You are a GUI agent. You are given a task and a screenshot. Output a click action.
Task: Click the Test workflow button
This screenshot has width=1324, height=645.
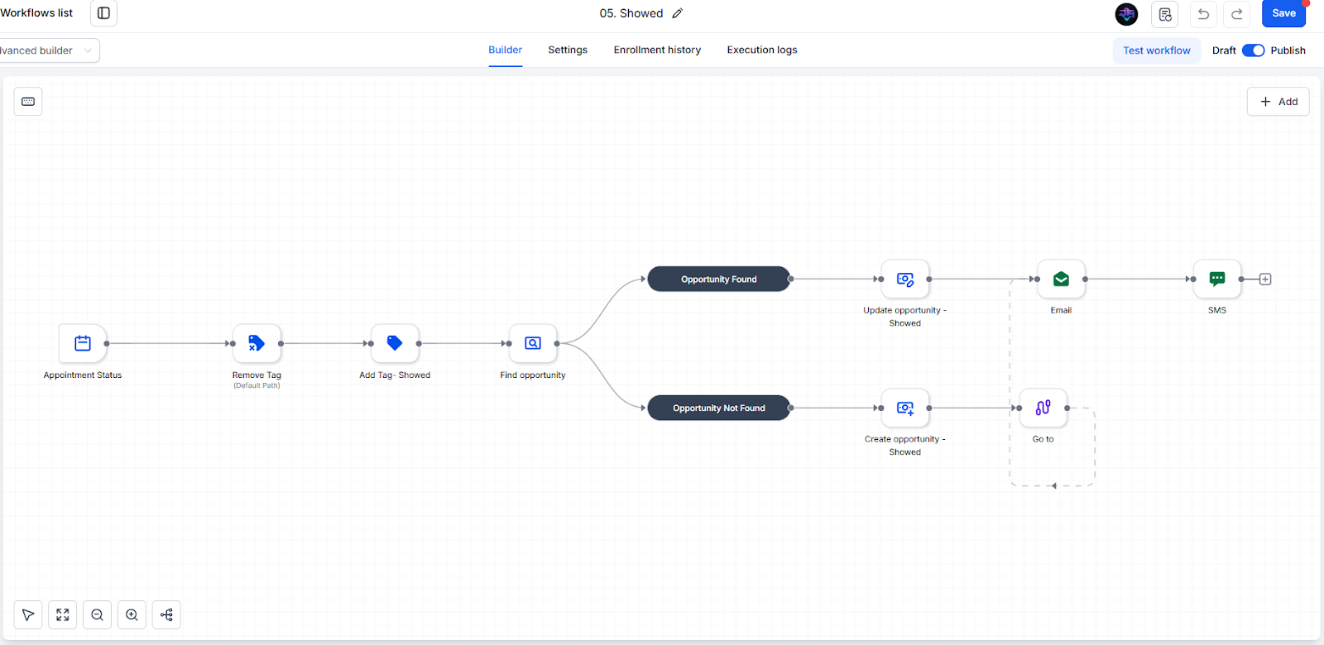tap(1157, 50)
